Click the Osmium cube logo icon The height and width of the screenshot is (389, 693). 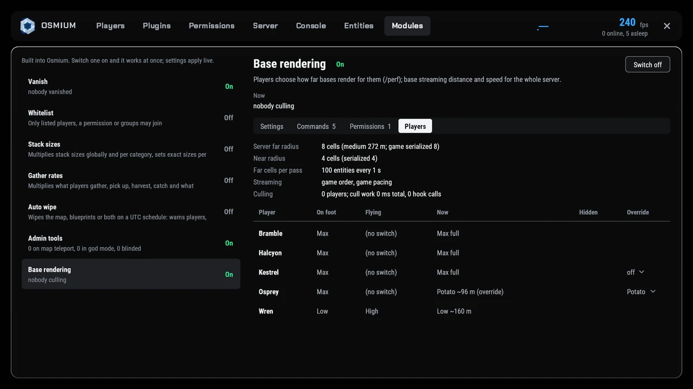[28, 26]
